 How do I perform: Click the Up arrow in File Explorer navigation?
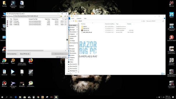(x=73, y=21)
